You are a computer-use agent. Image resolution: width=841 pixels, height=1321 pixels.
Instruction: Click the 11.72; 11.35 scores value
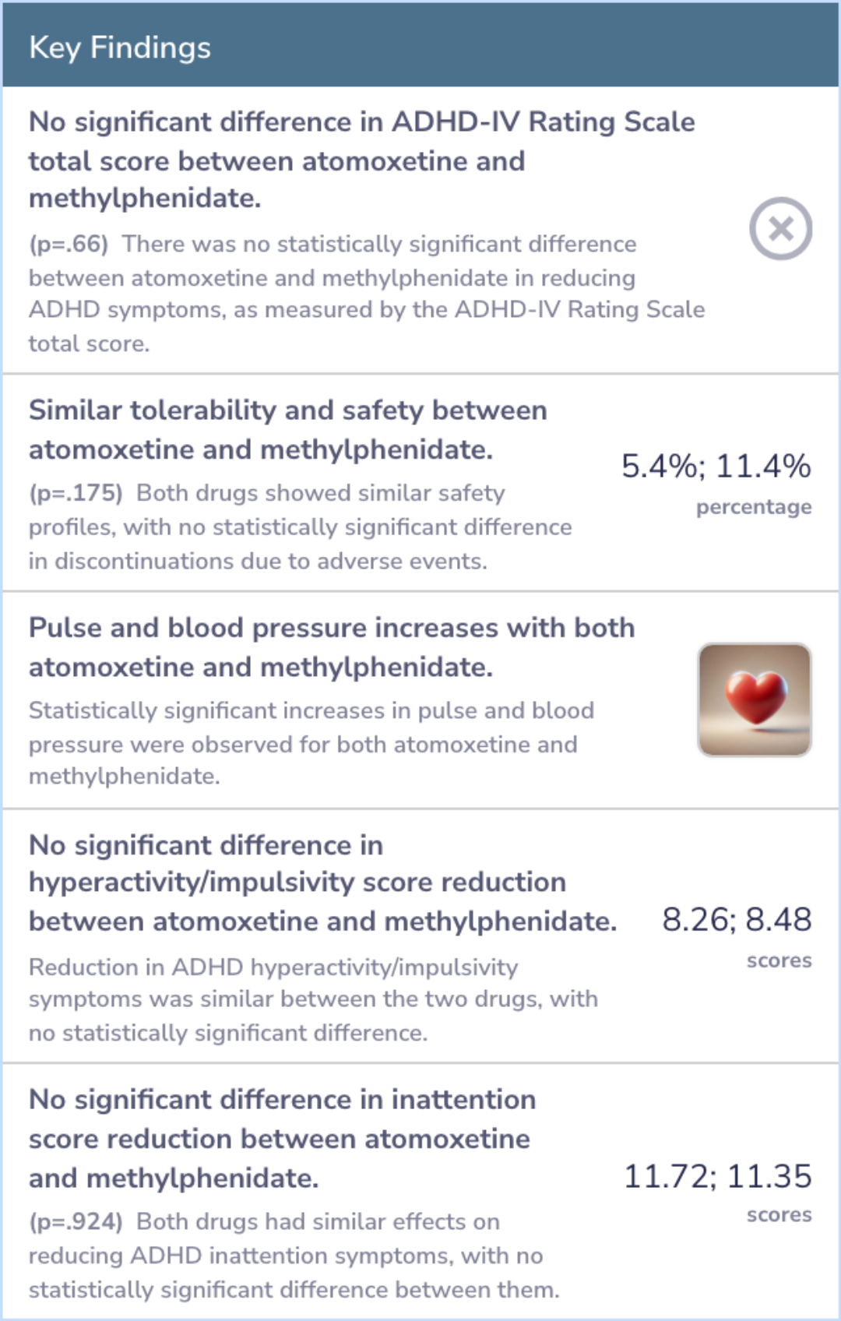717,1175
